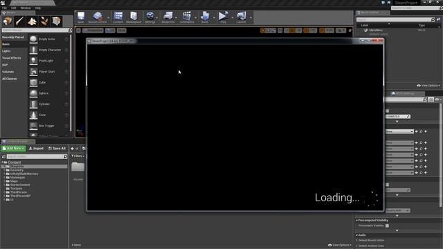Open Launch options dropdown arrow
The width and height of the screenshot is (443, 249).
(x=251, y=18)
